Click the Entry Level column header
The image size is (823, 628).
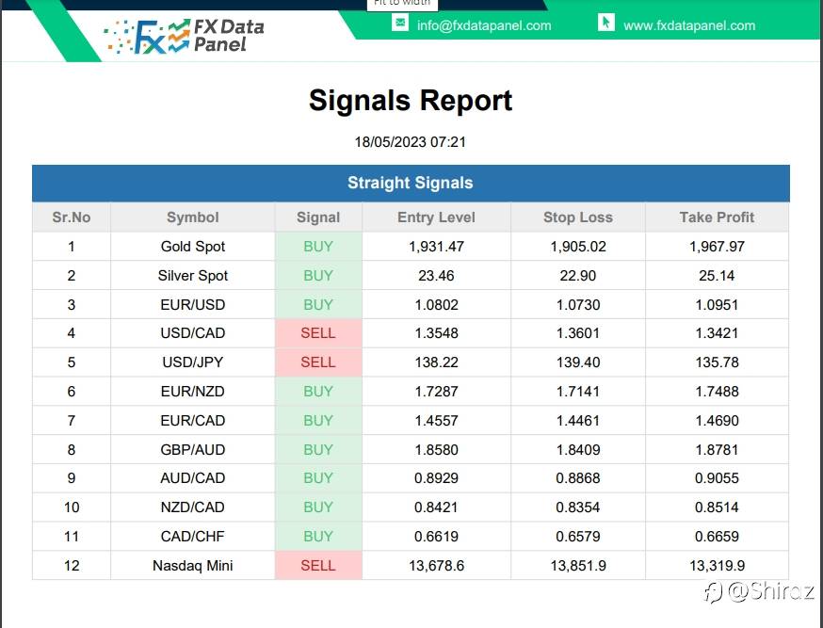click(436, 217)
